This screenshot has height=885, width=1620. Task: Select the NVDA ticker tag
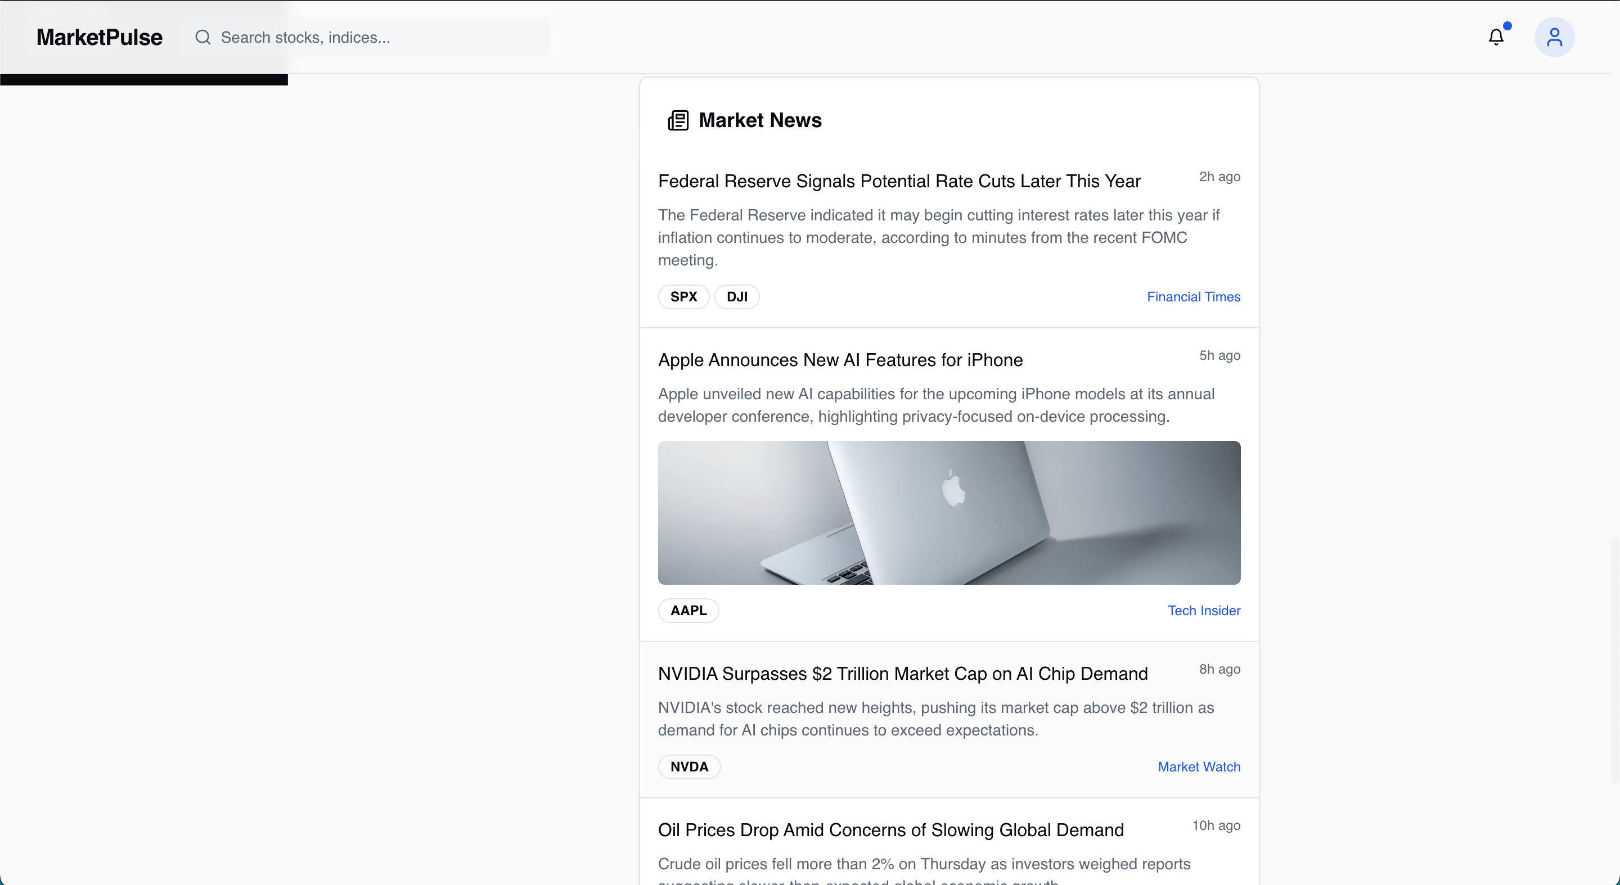click(688, 767)
